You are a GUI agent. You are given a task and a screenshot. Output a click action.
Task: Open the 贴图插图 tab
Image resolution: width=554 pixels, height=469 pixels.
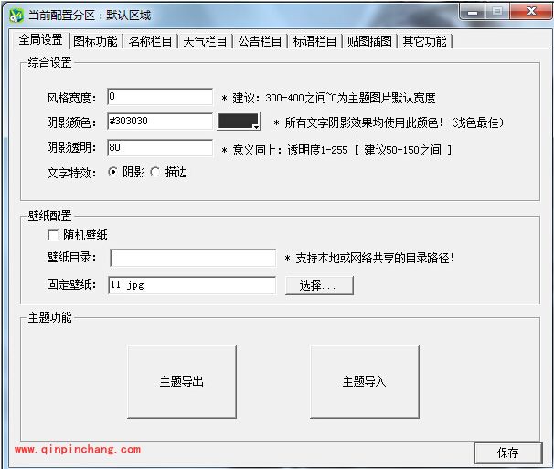click(x=369, y=41)
